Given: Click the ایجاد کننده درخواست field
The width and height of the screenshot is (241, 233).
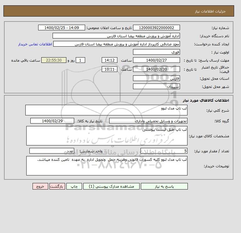Looking at the screenshot, I should click(x=116, y=44).
